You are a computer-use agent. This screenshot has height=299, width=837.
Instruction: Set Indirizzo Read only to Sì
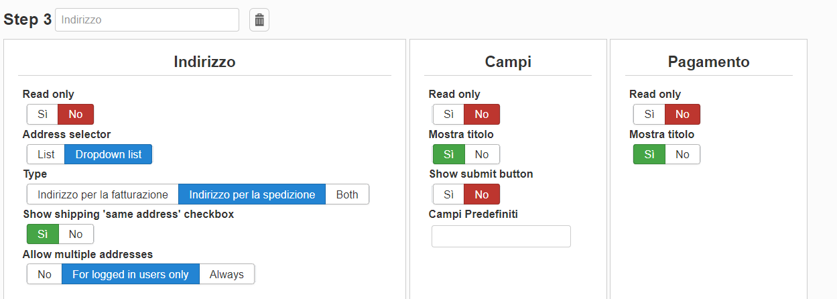[43, 114]
